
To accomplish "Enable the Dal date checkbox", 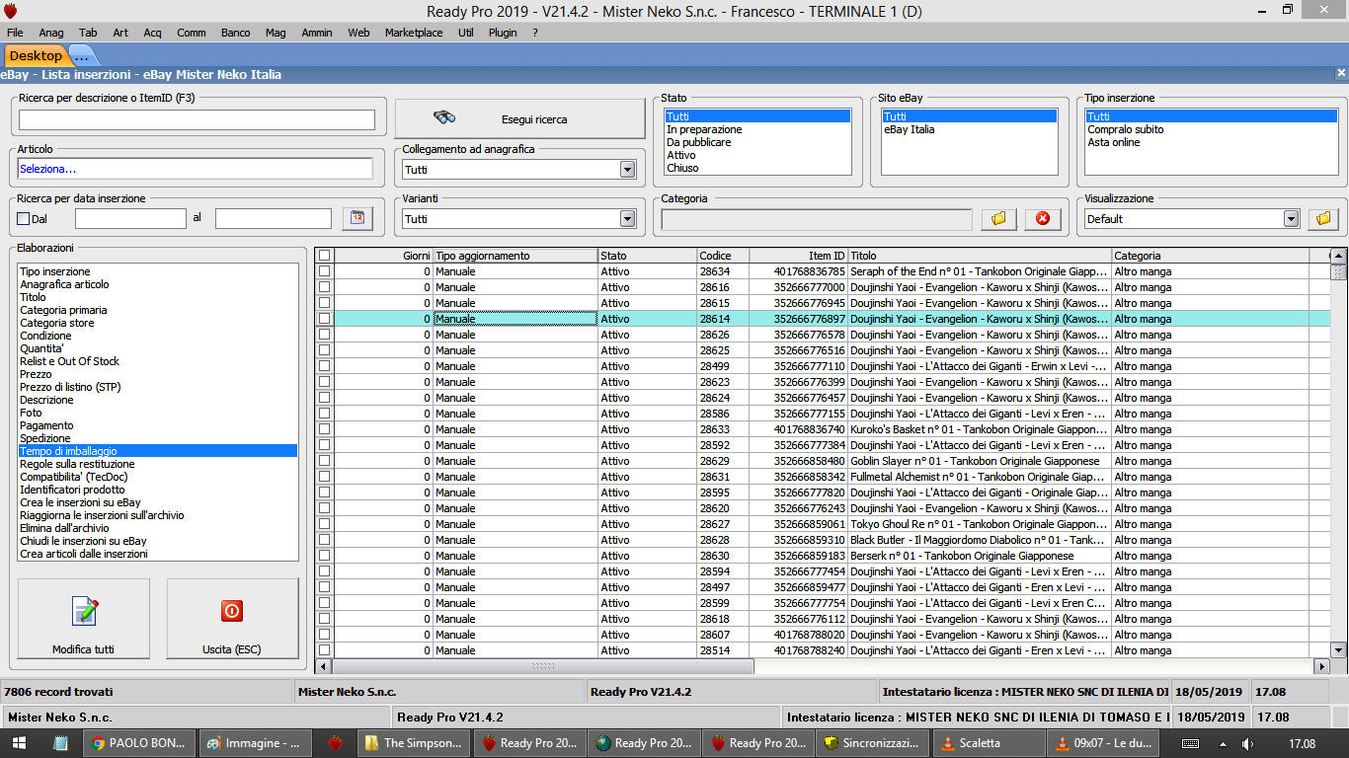I will coord(24,219).
